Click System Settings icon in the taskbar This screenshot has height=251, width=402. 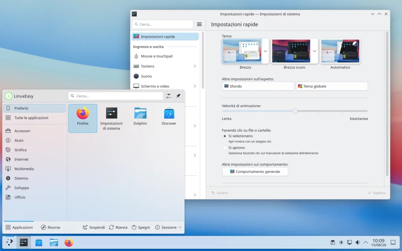point(24,242)
